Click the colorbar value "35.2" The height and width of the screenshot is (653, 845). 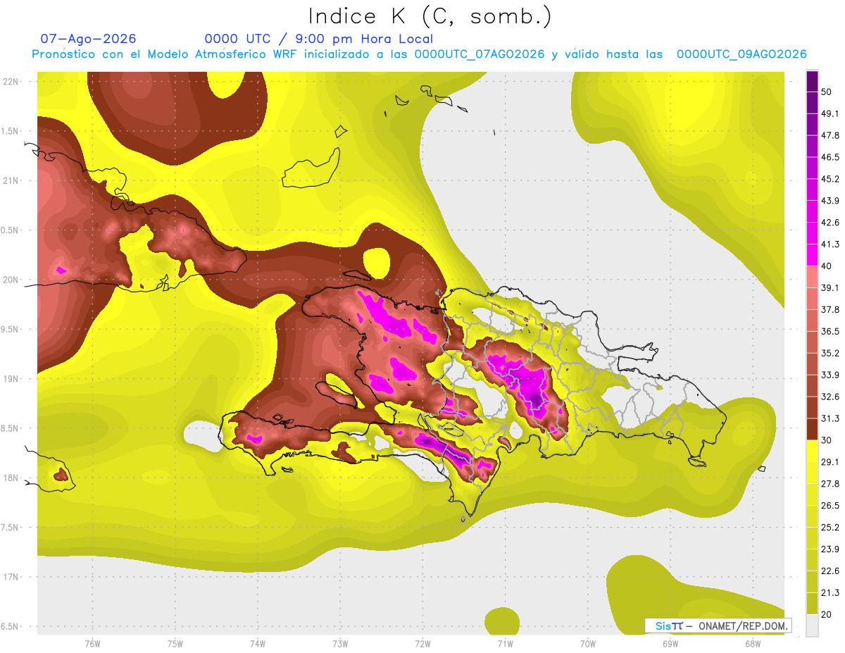pos(830,353)
